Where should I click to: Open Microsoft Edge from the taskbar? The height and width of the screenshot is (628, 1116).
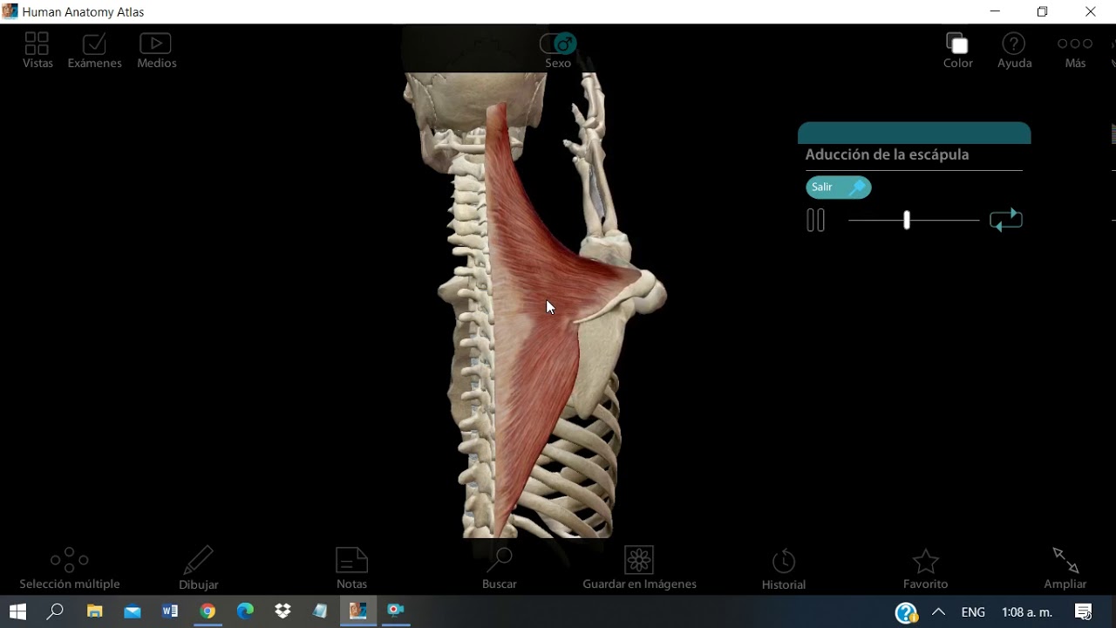pos(245,611)
